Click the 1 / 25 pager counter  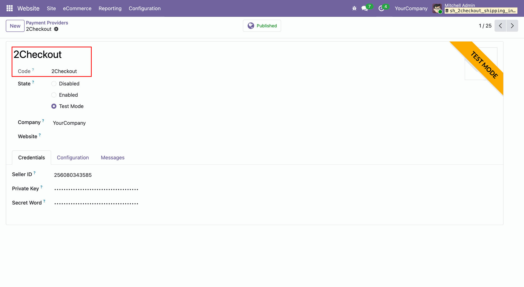coord(485,26)
